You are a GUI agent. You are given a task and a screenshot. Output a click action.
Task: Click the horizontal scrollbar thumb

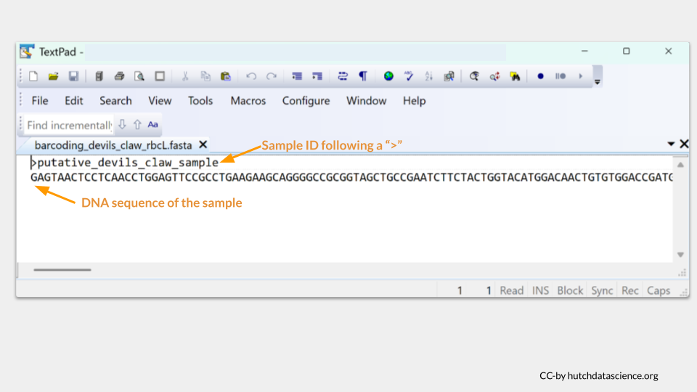(x=62, y=270)
